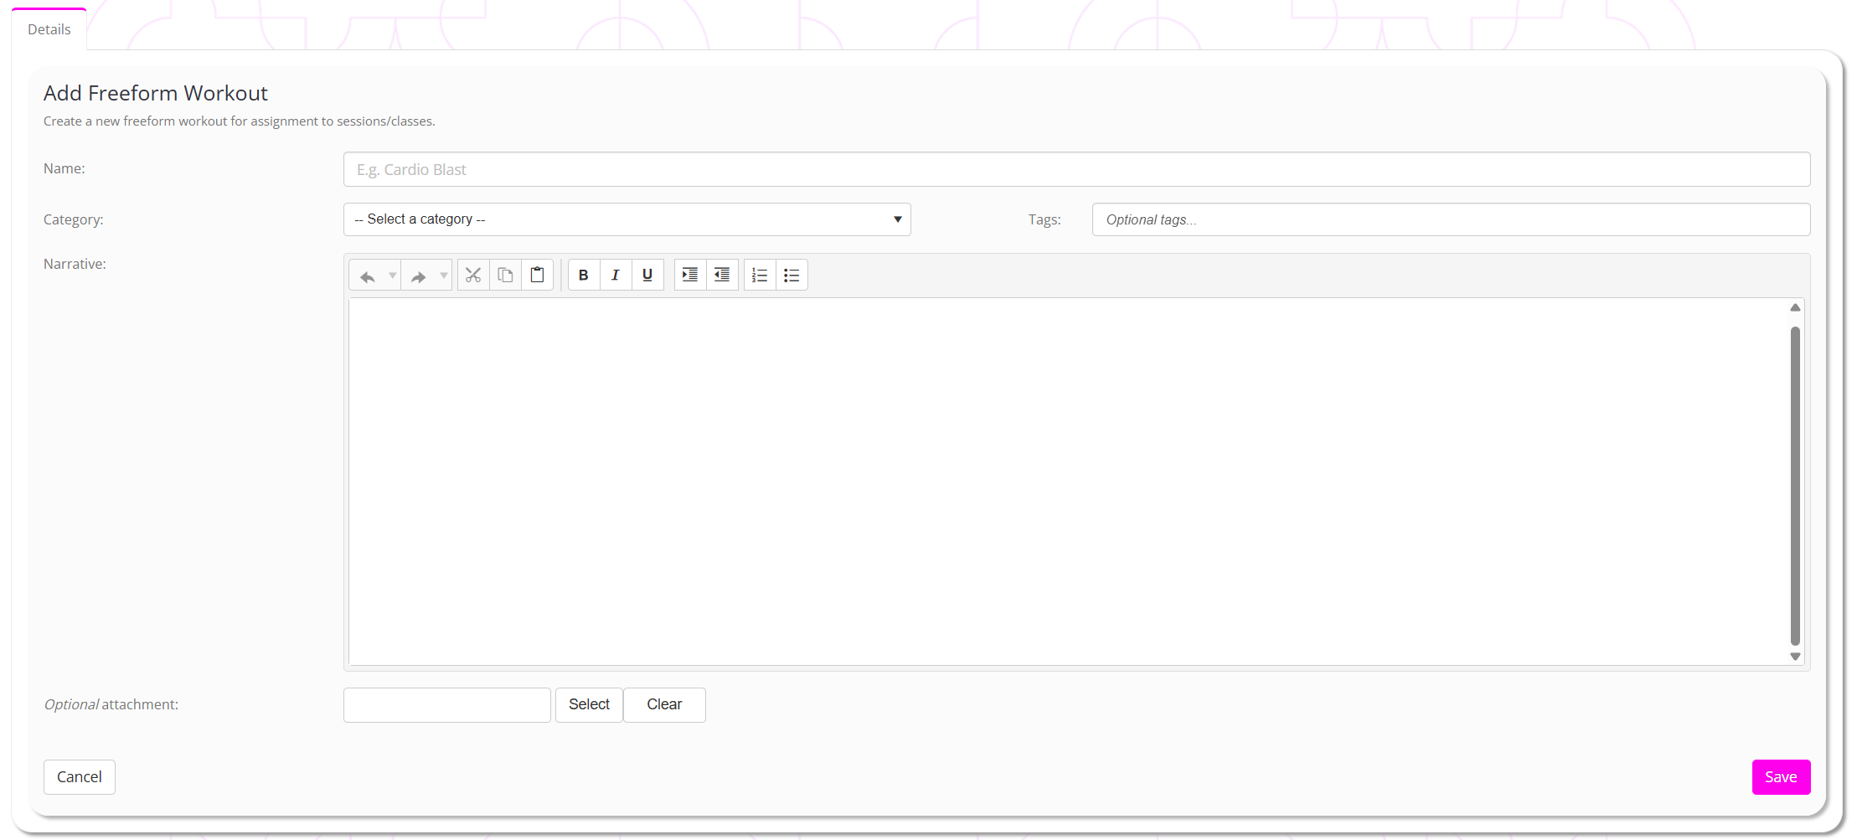The image size is (1857, 840).
Task: Decrease indent using the Outdent icon
Action: [722, 276]
